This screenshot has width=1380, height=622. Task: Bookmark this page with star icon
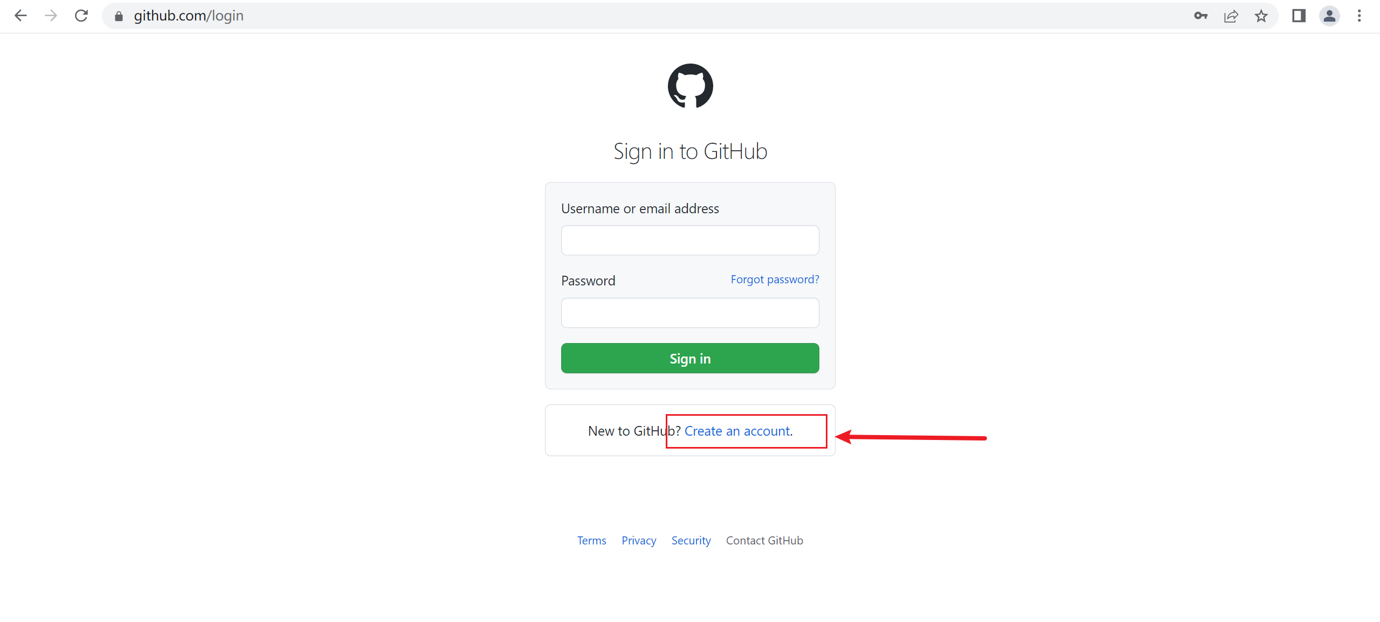pyautogui.click(x=1261, y=16)
